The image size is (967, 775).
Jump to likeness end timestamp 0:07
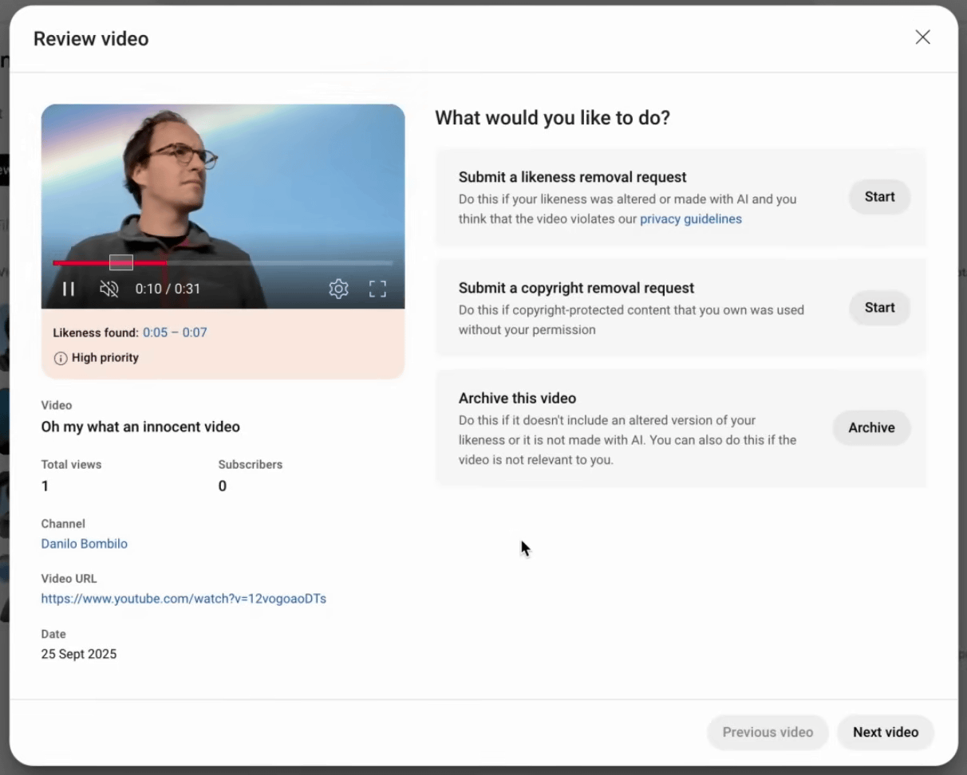pyautogui.click(x=195, y=332)
